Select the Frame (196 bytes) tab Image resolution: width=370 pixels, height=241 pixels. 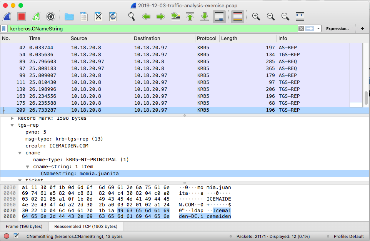[24, 226]
